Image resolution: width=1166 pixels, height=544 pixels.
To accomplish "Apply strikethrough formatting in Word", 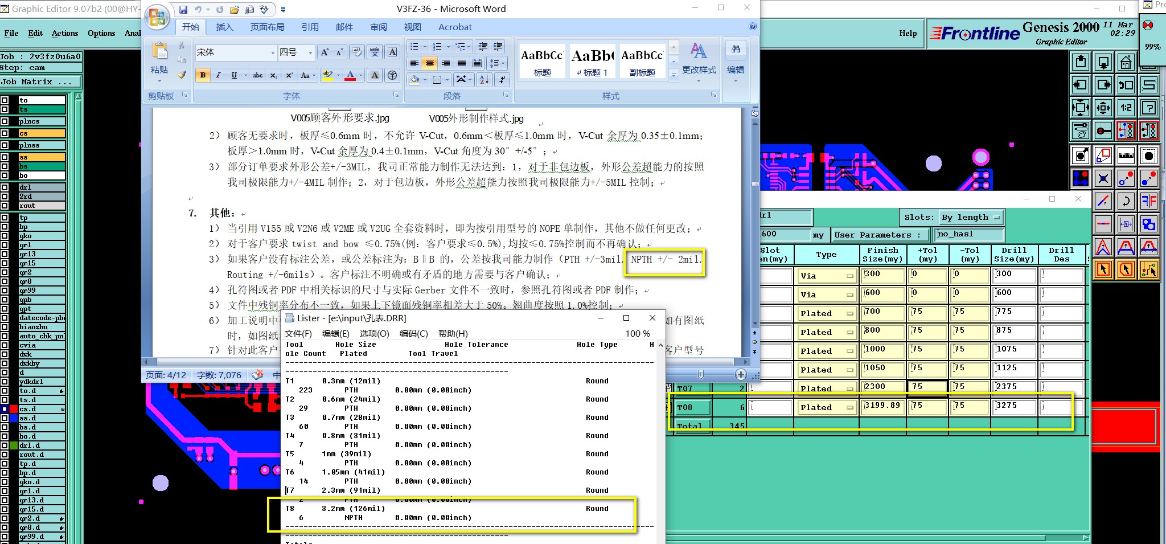I will (x=258, y=75).
